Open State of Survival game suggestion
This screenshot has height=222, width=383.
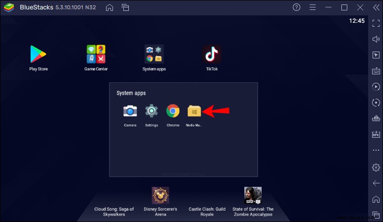pos(253,202)
